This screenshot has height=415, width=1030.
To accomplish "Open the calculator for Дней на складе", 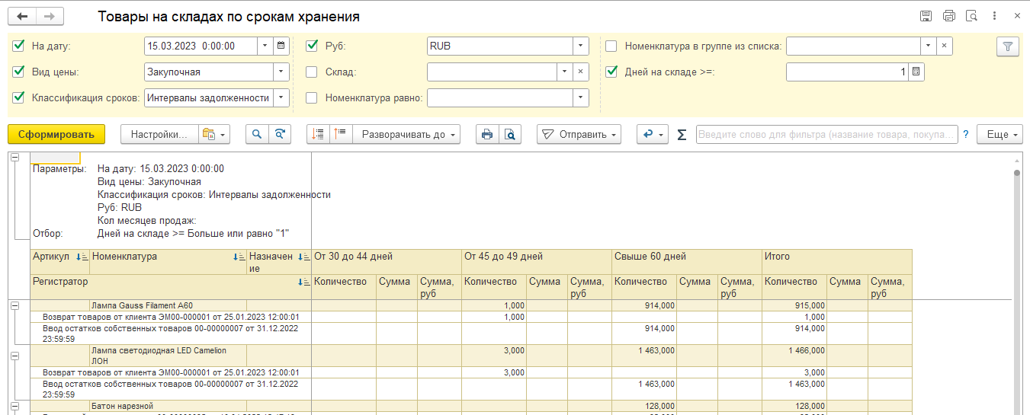I will coord(916,72).
